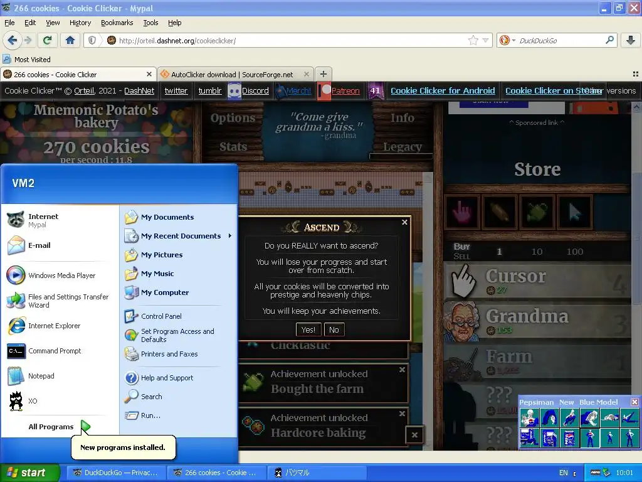Bookmark this page with the star
The image size is (642, 482).
point(473,40)
